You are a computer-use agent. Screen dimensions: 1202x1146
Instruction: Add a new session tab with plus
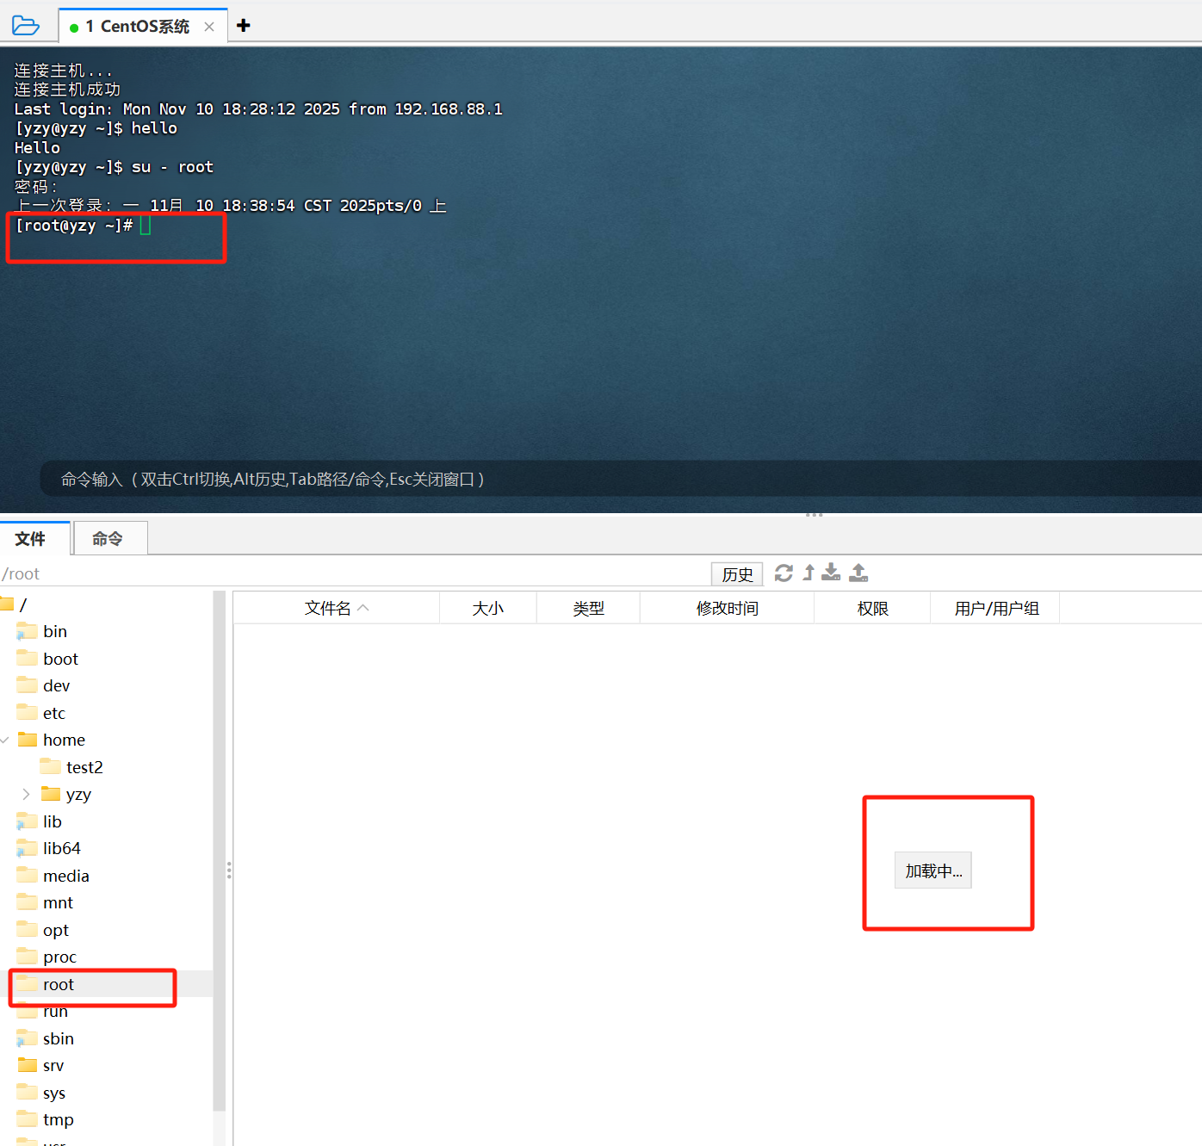(244, 25)
